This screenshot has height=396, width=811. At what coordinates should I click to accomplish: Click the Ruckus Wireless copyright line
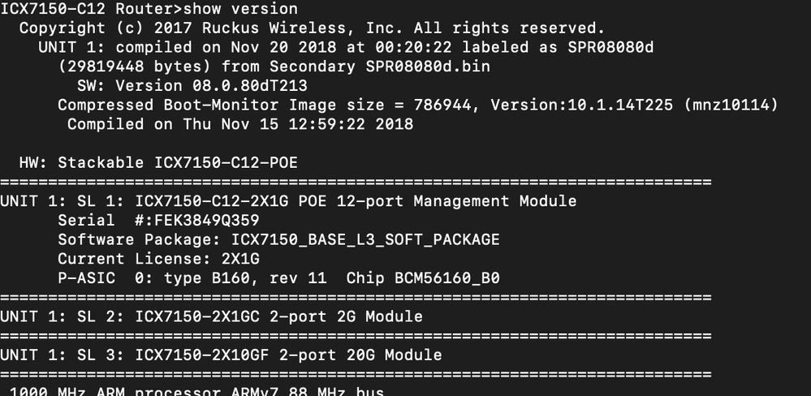click(312, 28)
